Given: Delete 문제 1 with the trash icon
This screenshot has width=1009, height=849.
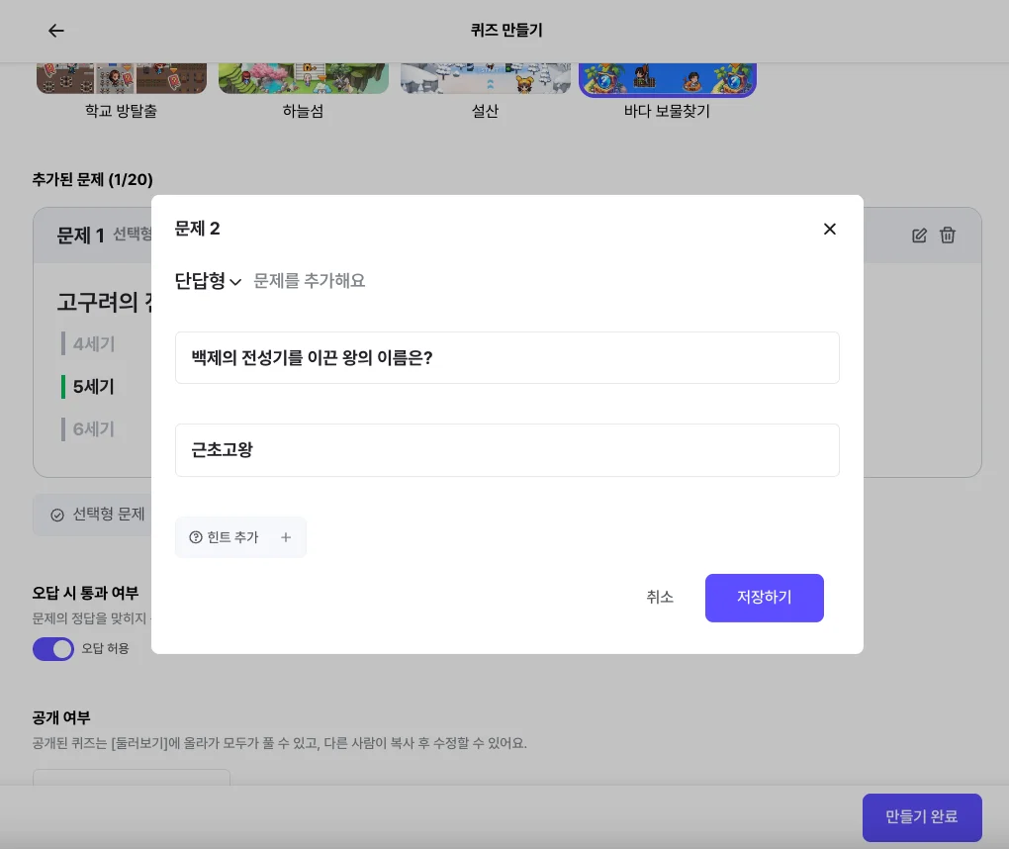Looking at the screenshot, I should click(947, 235).
